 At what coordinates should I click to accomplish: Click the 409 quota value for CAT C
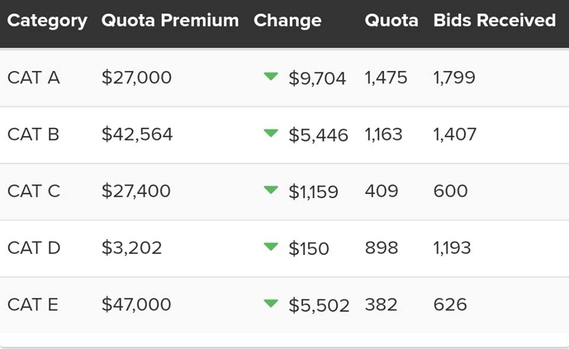click(381, 191)
